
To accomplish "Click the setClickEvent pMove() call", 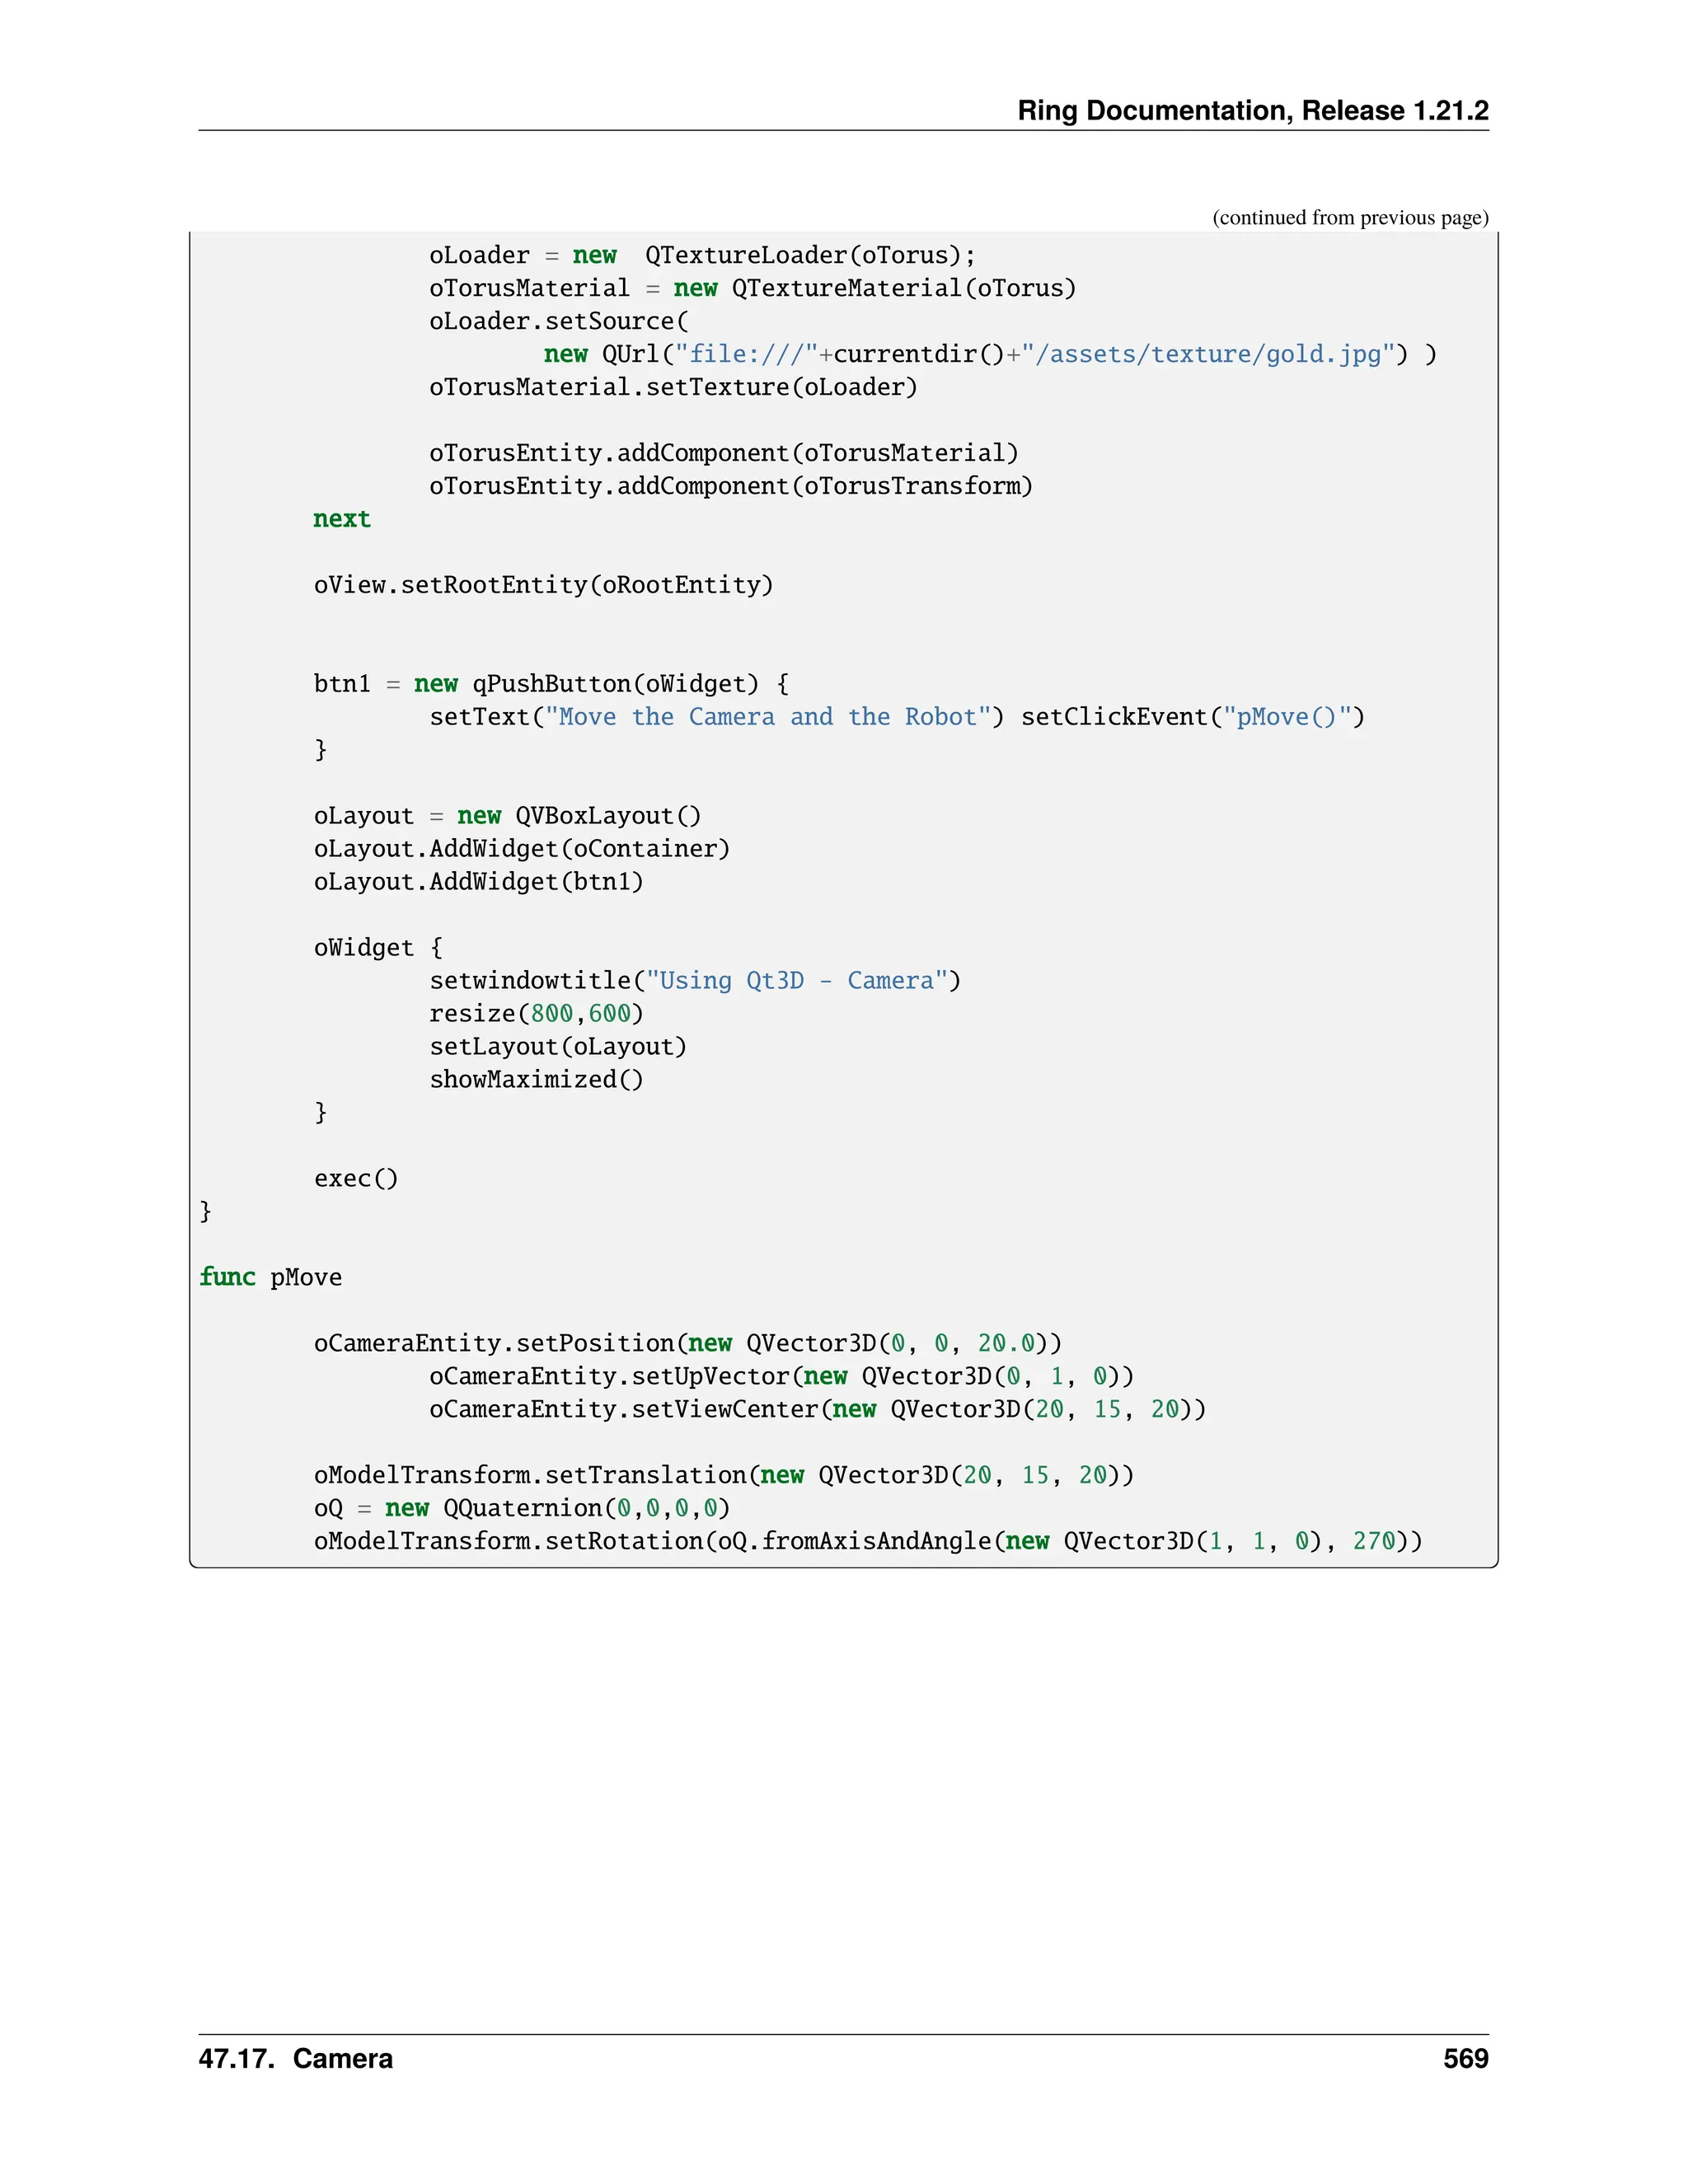I will coord(1192,717).
